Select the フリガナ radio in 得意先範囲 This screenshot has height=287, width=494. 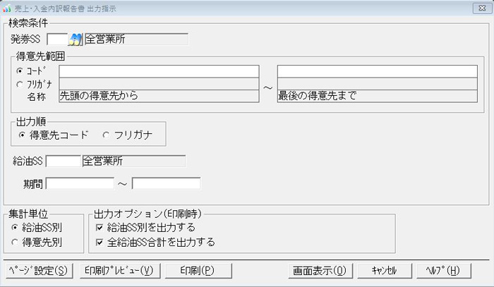(x=19, y=85)
